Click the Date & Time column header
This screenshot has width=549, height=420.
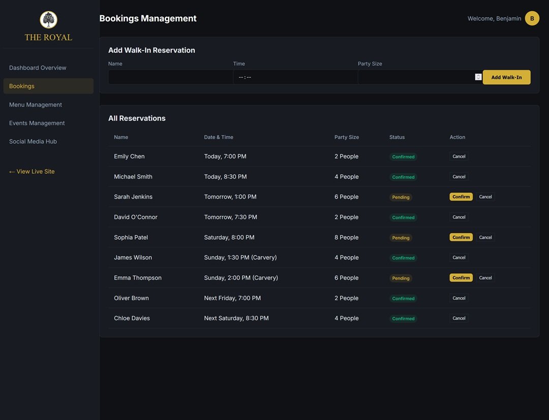tap(219, 137)
